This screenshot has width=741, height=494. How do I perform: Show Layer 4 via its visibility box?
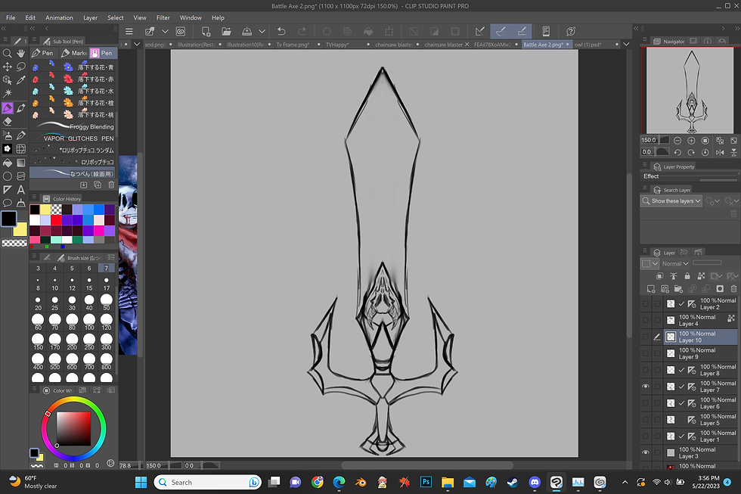click(x=646, y=320)
